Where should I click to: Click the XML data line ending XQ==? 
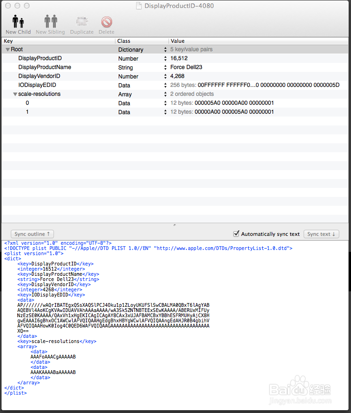(23, 331)
